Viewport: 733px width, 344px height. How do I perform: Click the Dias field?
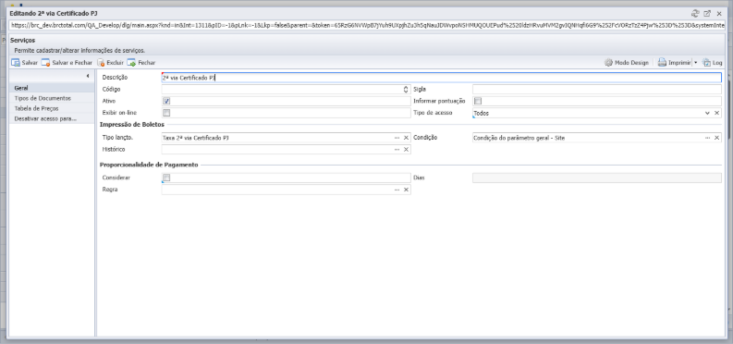point(597,178)
